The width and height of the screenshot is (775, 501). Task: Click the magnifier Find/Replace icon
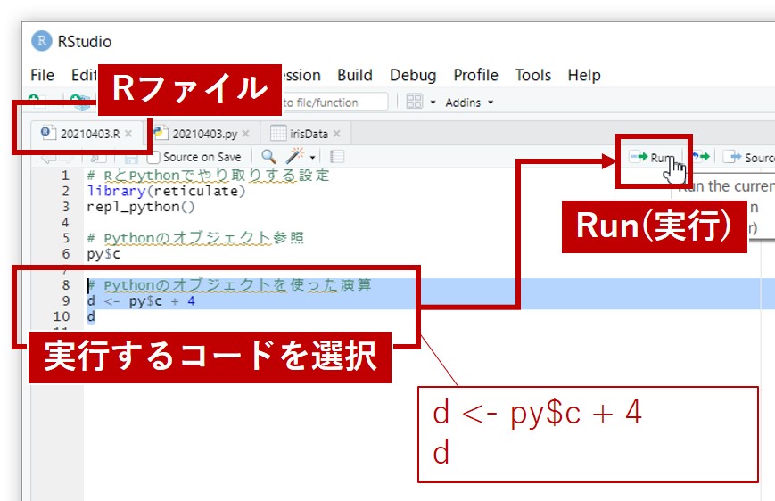click(x=268, y=157)
